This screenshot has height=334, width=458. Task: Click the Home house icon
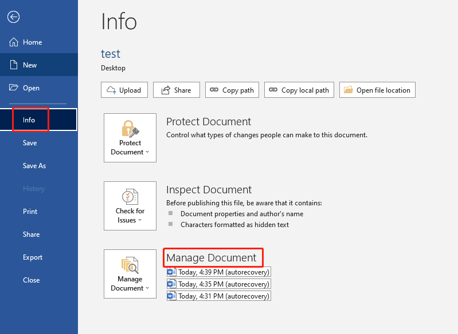[x=14, y=42]
